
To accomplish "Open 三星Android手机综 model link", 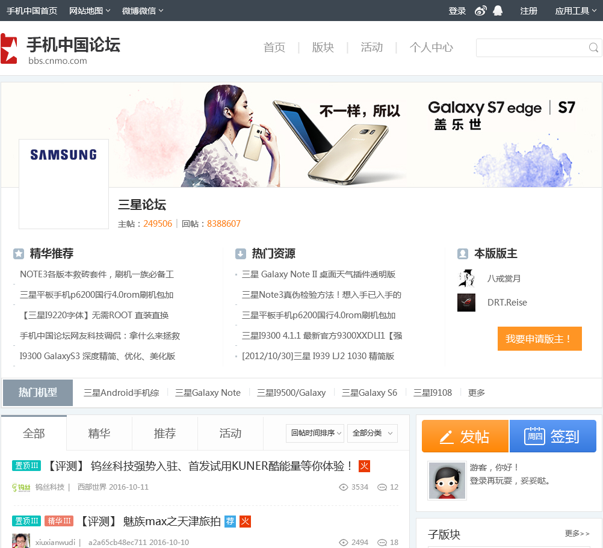I will (x=121, y=393).
